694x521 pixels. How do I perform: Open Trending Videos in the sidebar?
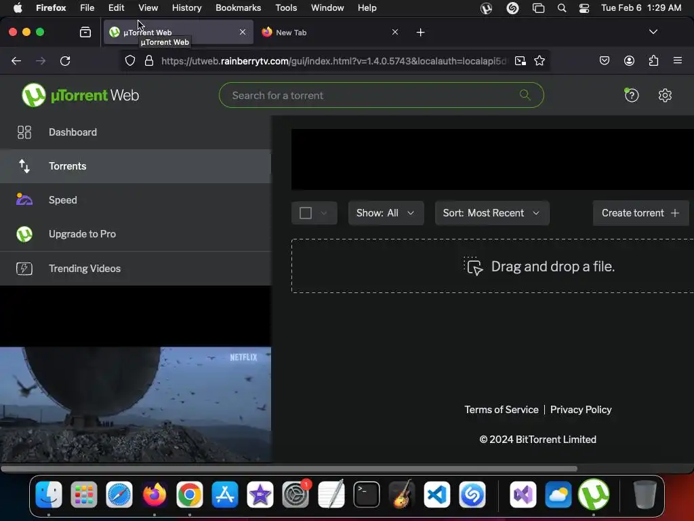click(x=136, y=269)
